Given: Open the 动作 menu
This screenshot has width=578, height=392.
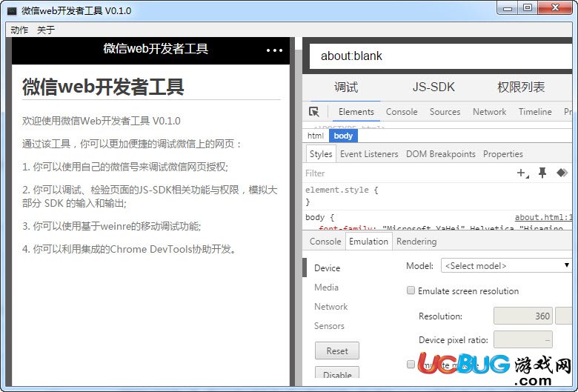Looking at the screenshot, I should 19,30.
